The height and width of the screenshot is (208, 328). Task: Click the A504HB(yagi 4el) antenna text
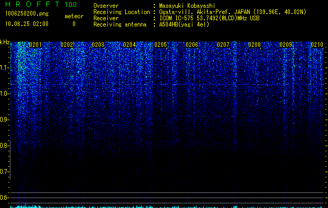pyautogui.click(x=184, y=24)
